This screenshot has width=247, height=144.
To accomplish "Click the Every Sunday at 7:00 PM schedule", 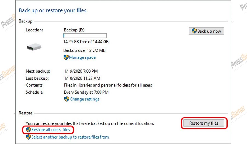I will [86, 92].
